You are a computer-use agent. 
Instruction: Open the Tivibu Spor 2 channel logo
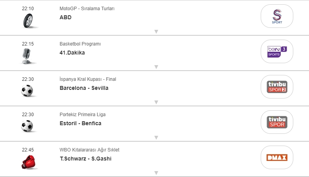(x=277, y=87)
